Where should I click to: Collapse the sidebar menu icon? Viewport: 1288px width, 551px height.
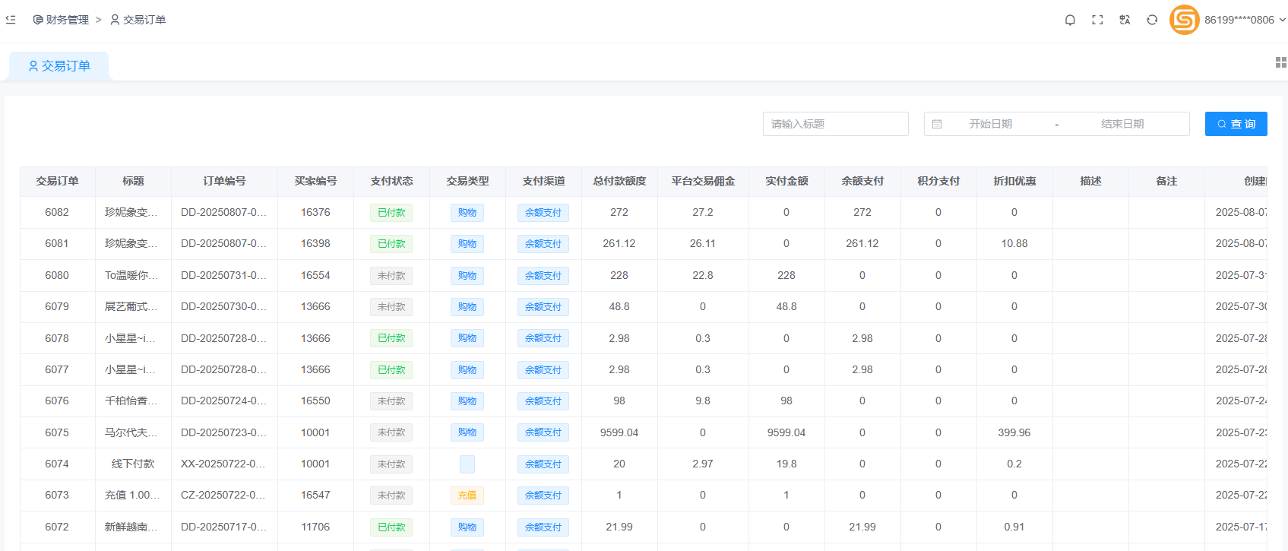[x=11, y=20]
